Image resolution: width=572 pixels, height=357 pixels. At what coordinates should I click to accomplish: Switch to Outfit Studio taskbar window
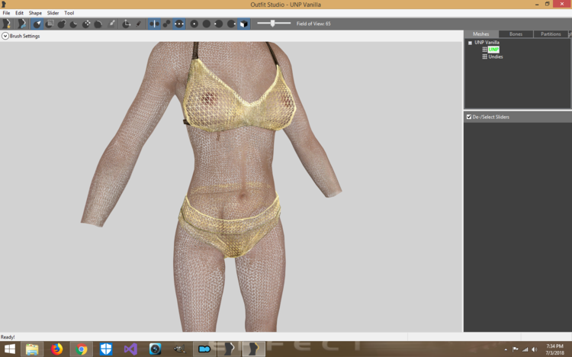(253, 349)
